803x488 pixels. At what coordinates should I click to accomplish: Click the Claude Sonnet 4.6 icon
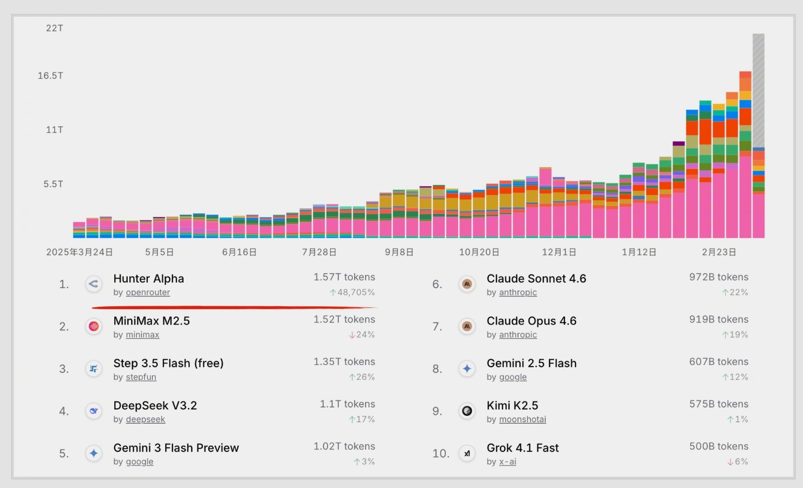tap(467, 284)
